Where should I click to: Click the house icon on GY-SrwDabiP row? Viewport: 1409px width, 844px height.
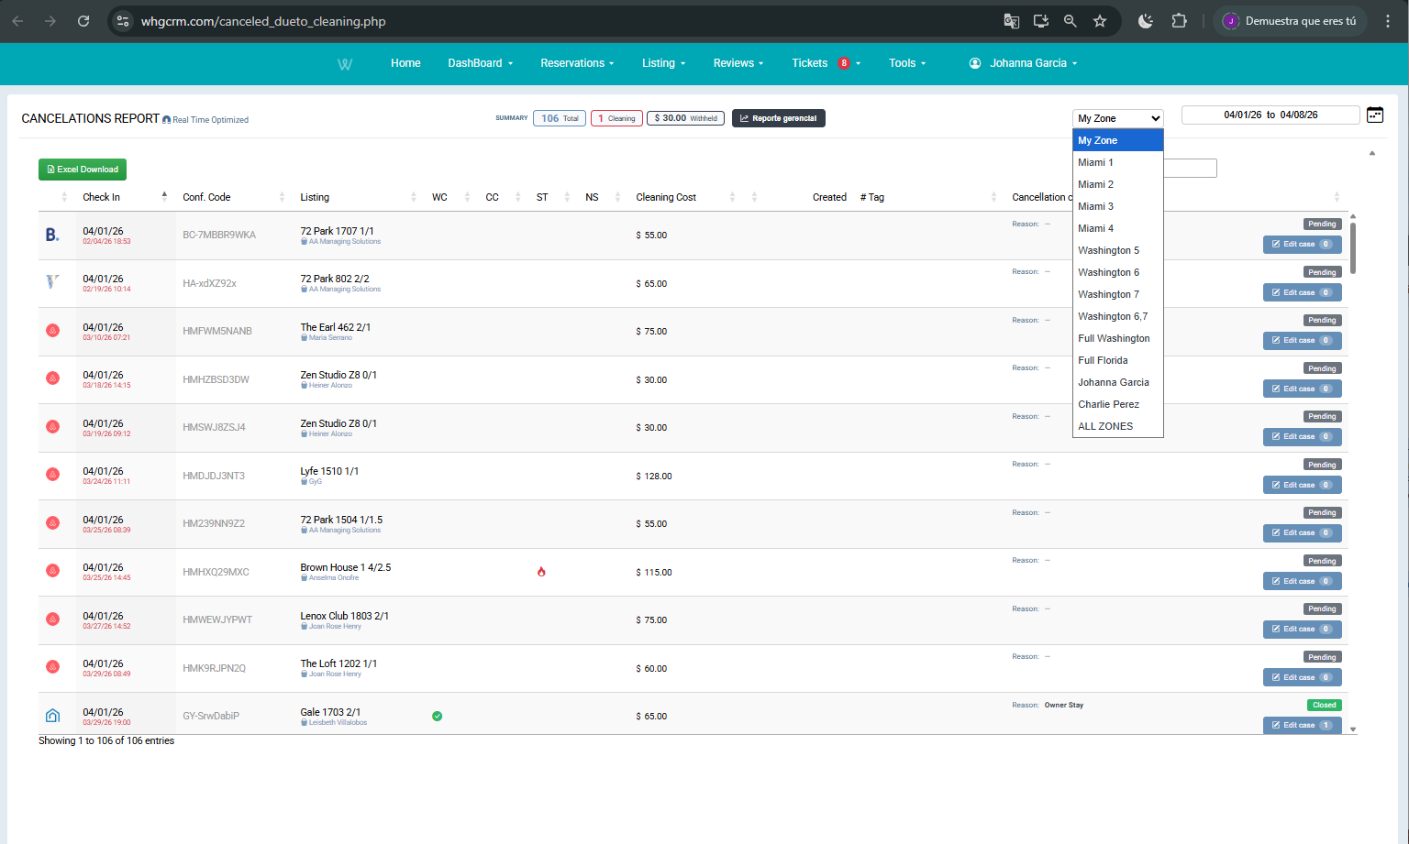click(52, 716)
